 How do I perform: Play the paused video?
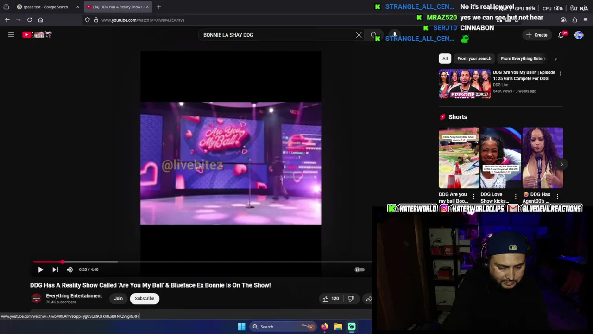40,270
